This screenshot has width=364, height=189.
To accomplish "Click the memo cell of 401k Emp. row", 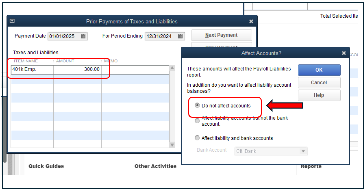I will [135, 69].
